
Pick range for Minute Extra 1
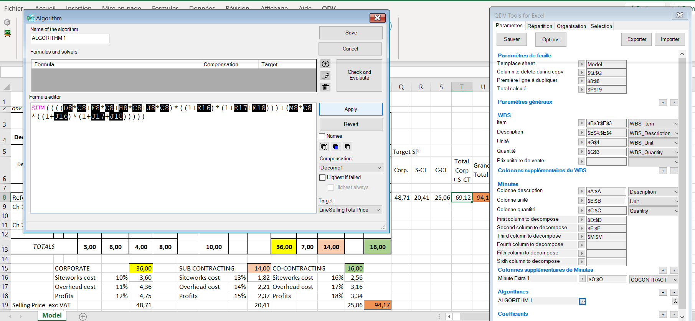tap(582, 279)
